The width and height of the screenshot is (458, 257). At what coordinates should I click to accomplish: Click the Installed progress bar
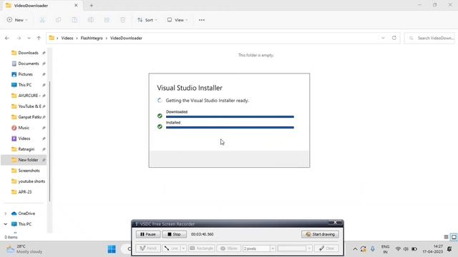pyautogui.click(x=230, y=127)
